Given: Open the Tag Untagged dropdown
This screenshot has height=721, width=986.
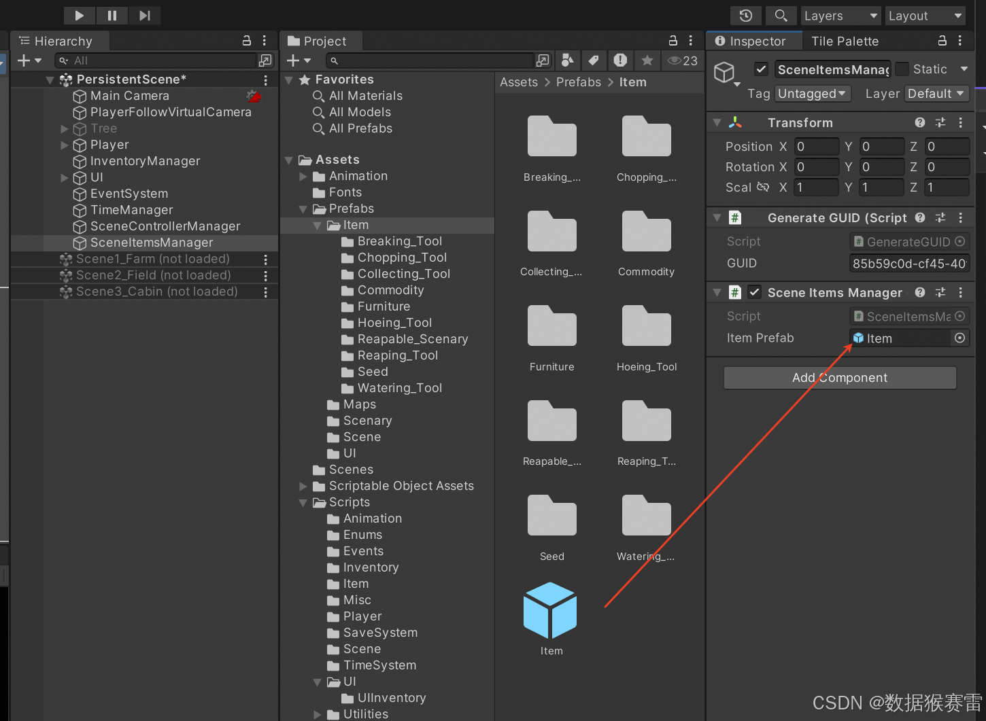Looking at the screenshot, I should [x=813, y=94].
